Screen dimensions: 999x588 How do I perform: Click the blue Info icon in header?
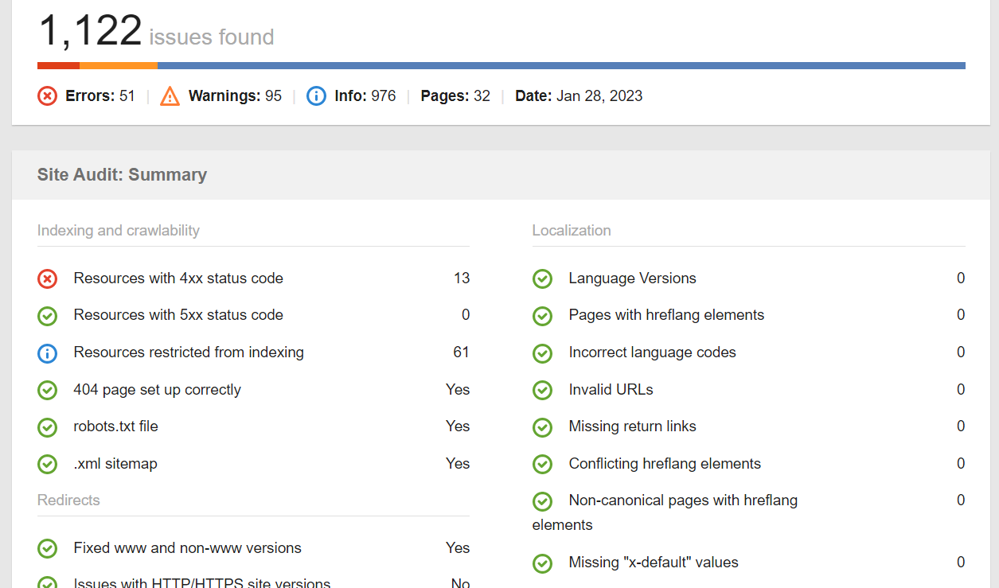click(x=316, y=96)
